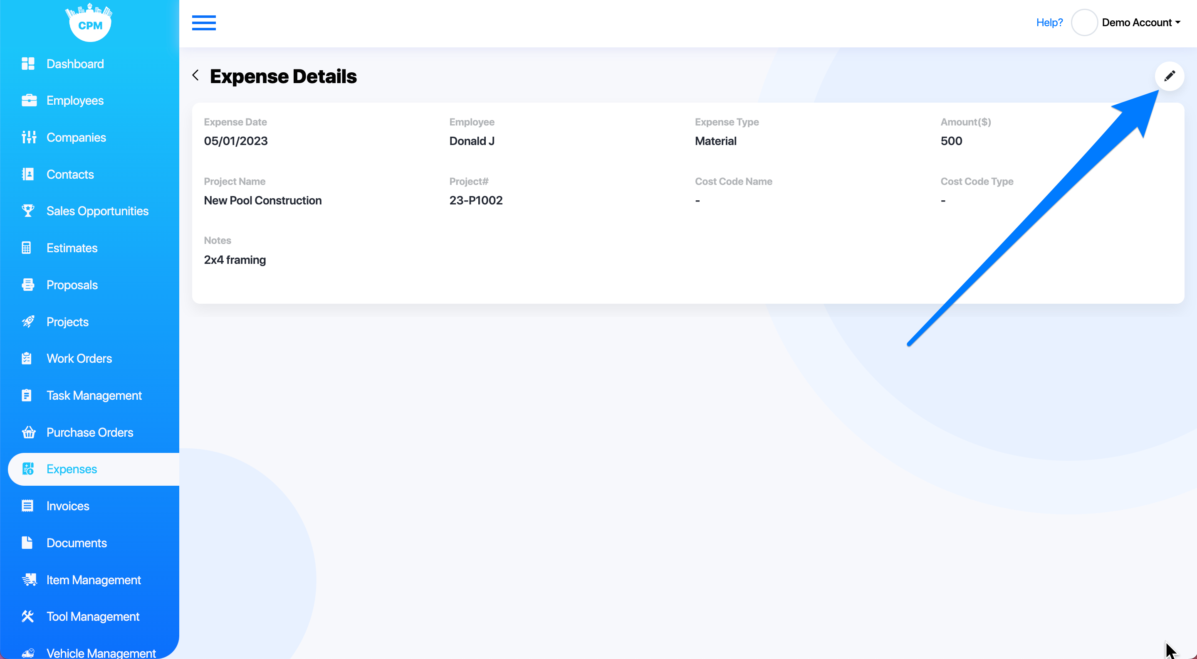The height and width of the screenshot is (659, 1197).
Task: Click the Cost Code Type label
Action: coord(977,182)
